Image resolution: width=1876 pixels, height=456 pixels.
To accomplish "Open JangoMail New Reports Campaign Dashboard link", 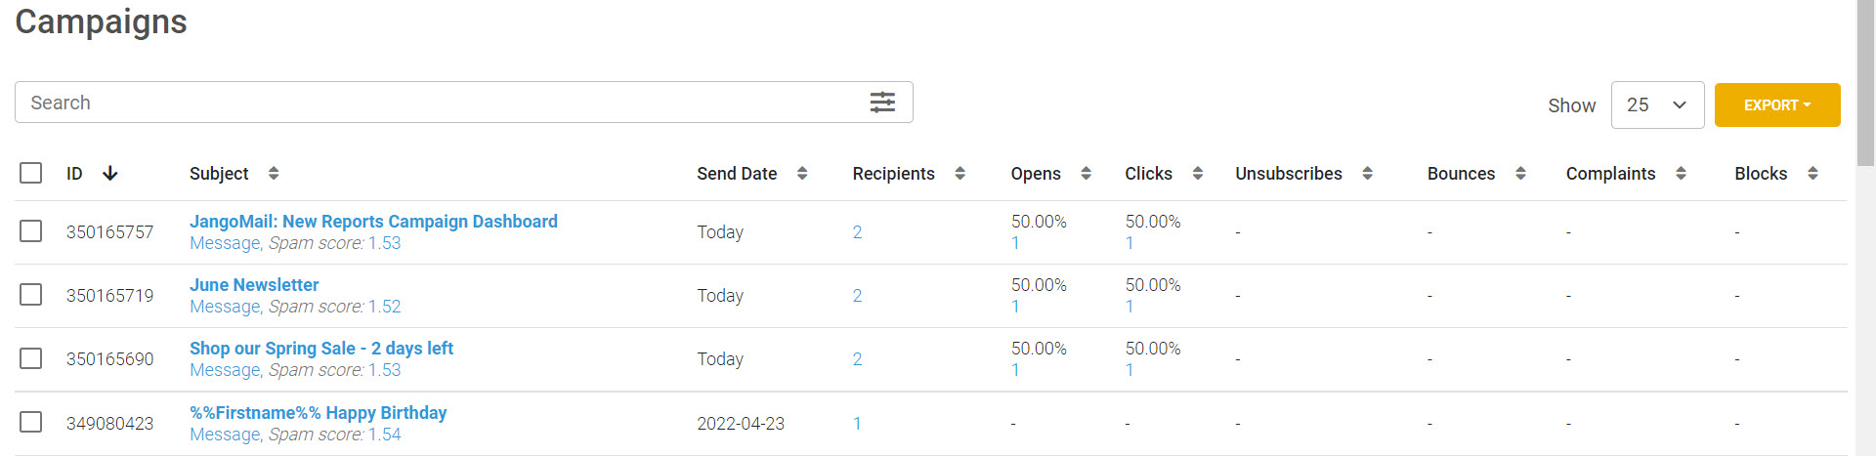I will [x=373, y=222].
